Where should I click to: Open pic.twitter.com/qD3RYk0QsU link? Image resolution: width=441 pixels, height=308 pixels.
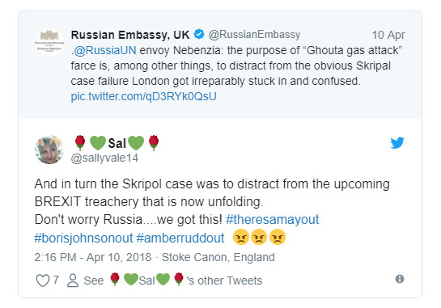tap(144, 96)
